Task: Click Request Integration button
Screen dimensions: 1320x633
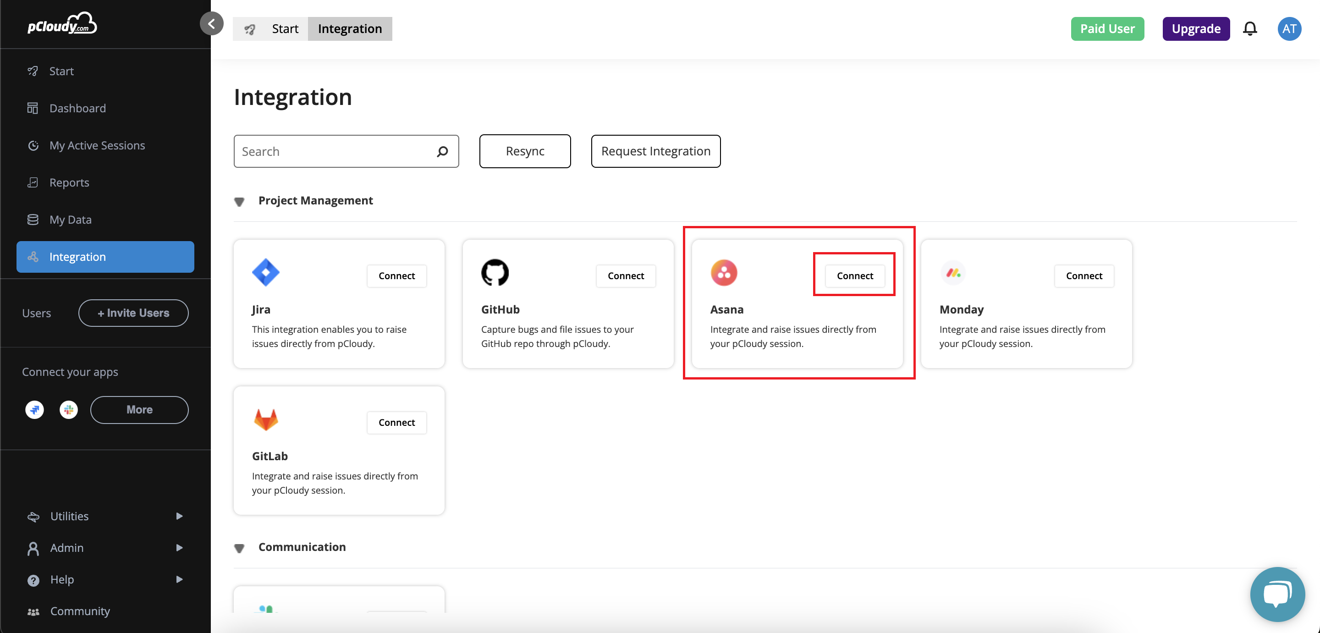Action: coord(655,151)
